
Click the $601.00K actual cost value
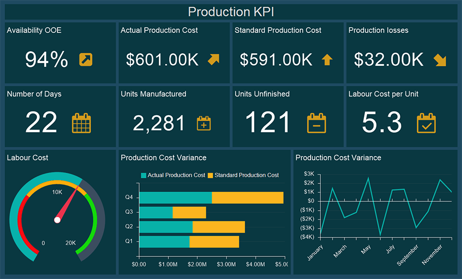(162, 60)
